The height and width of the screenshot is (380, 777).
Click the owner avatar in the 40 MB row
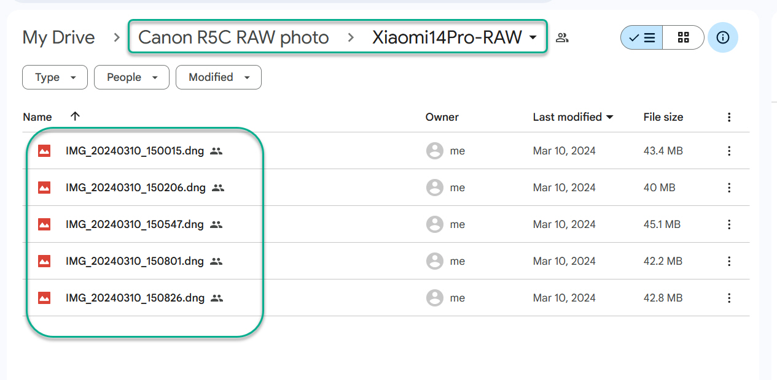point(435,188)
